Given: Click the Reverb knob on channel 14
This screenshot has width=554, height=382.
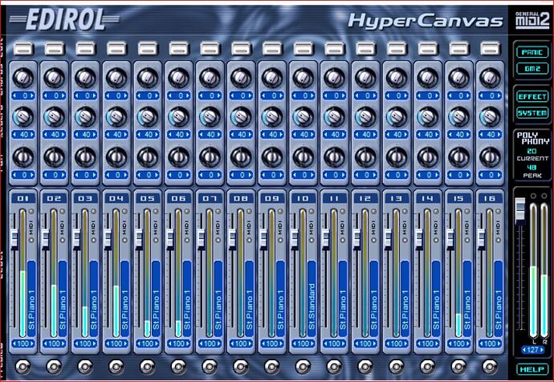Looking at the screenshot, I should point(427,117).
